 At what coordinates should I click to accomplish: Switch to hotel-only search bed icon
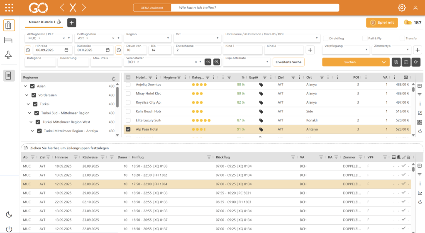(9, 40)
